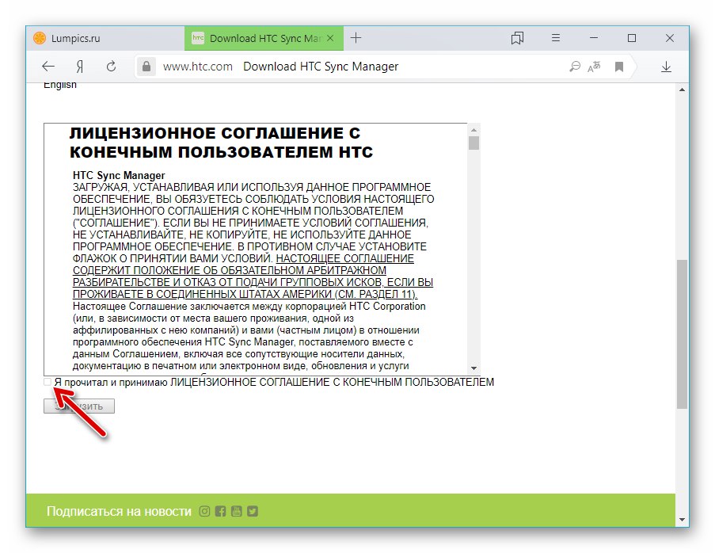
Task: Go back using the browser back arrow
Action: click(x=48, y=67)
